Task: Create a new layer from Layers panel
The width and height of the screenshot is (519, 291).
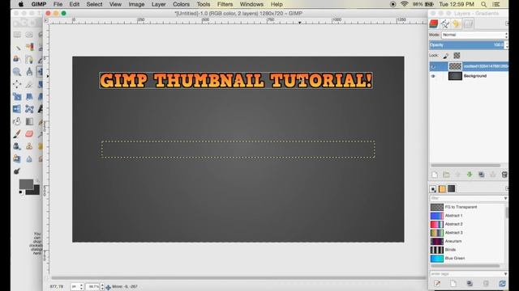Action: (435, 175)
